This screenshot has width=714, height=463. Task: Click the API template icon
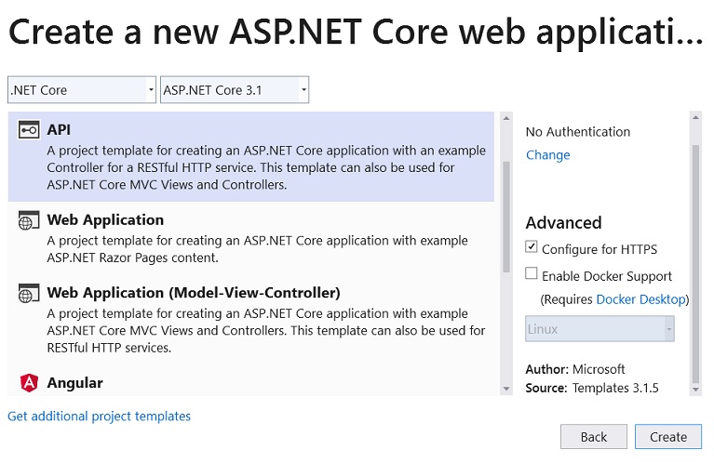pyautogui.click(x=29, y=129)
